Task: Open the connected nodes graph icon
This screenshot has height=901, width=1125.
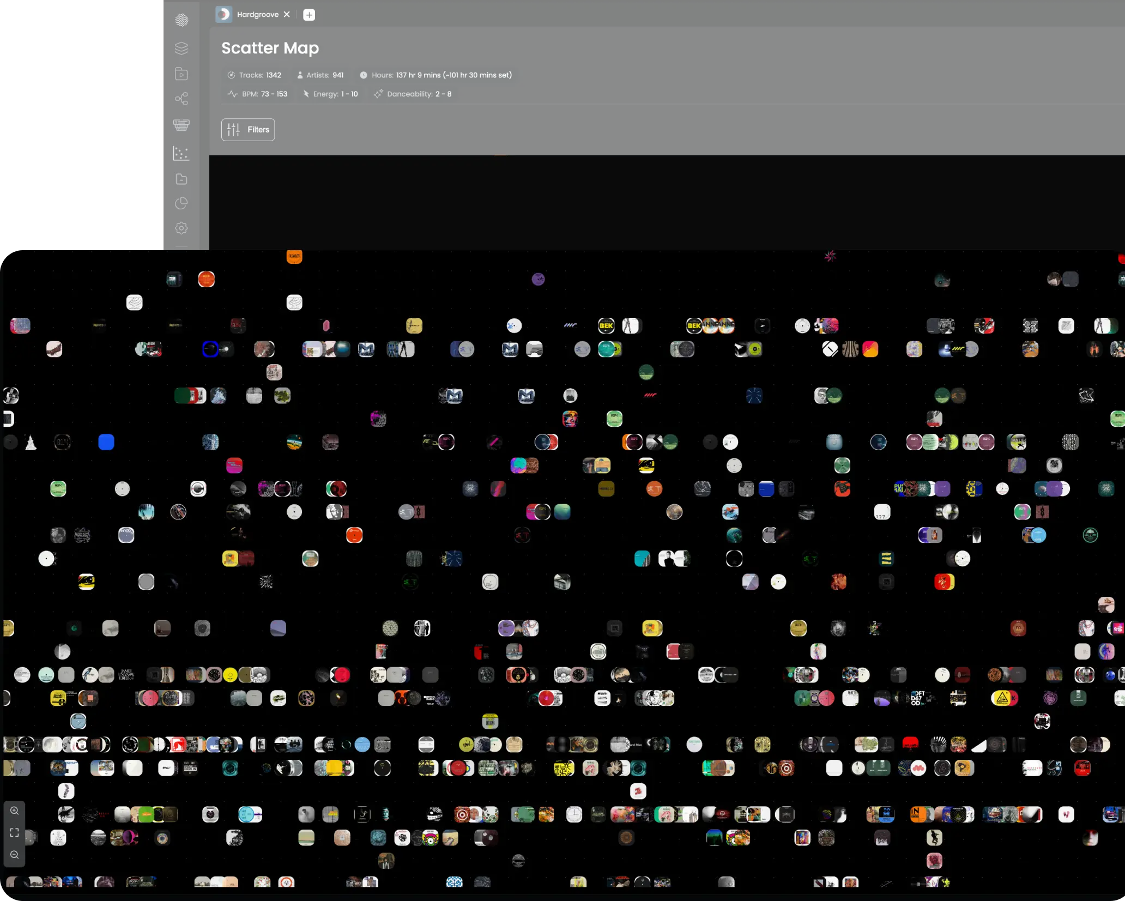Action: coord(182,99)
